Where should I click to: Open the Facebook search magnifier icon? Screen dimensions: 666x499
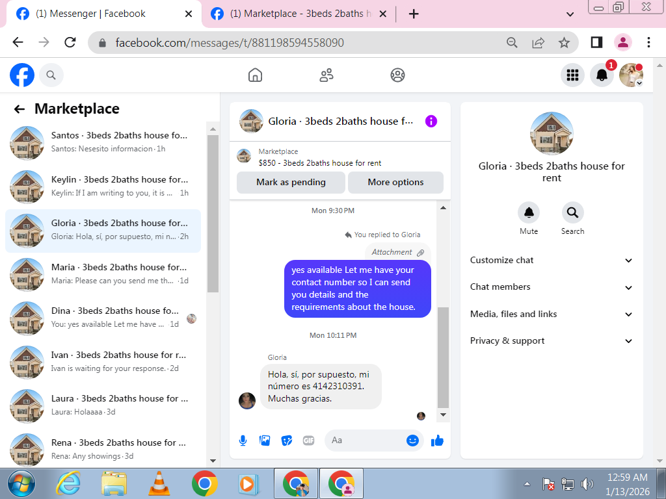click(x=51, y=75)
